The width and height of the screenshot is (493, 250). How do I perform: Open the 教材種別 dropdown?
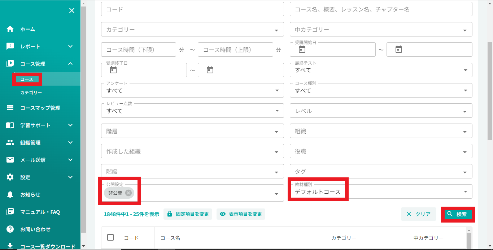click(x=381, y=191)
